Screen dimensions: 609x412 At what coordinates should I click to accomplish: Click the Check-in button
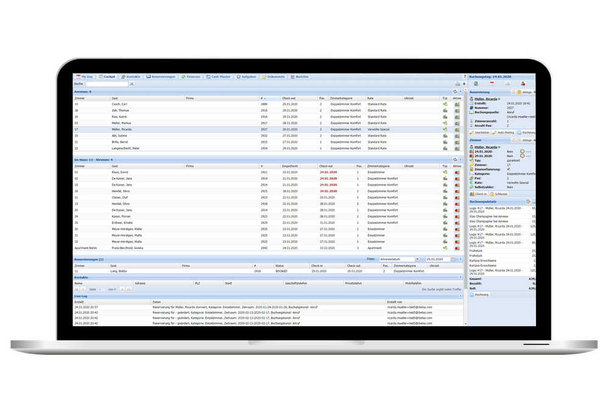coord(478,194)
